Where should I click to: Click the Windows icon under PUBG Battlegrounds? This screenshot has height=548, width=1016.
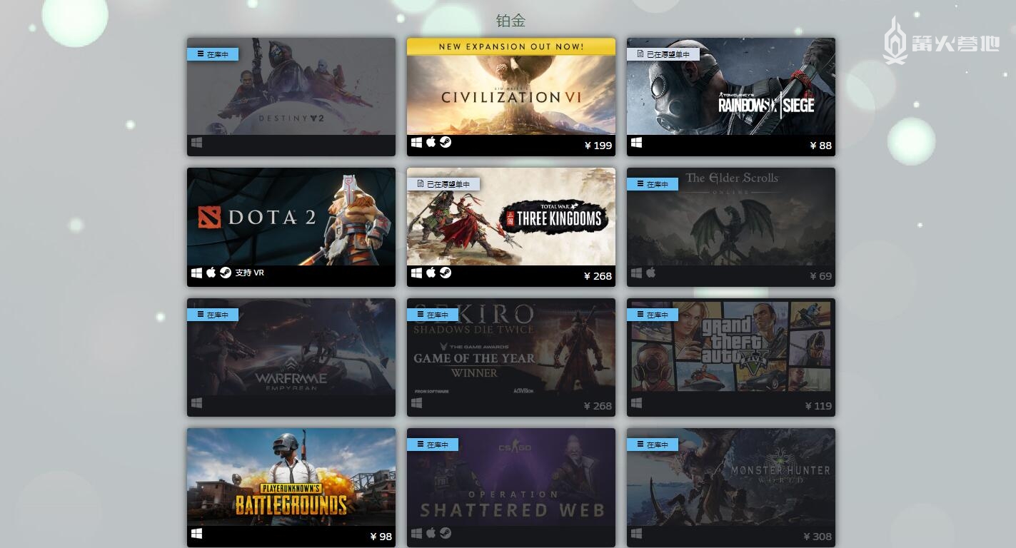[196, 534]
